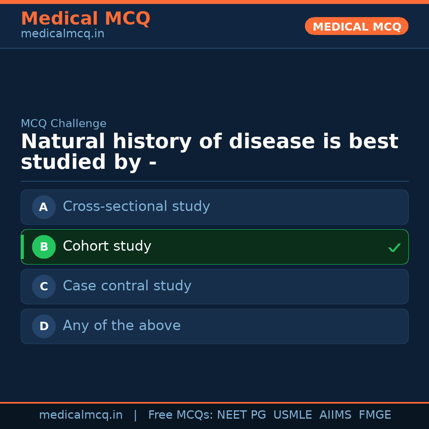Click the circular D letter badge icon
Screen dimensions: 429x429
click(x=44, y=326)
